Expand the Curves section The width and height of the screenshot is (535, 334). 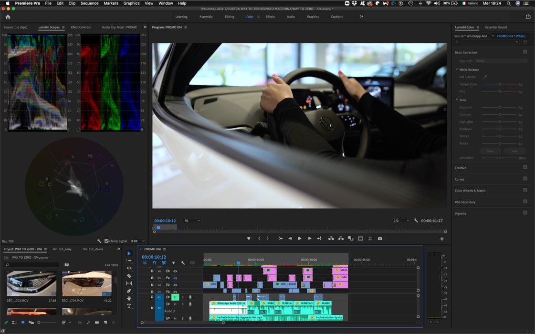click(459, 179)
